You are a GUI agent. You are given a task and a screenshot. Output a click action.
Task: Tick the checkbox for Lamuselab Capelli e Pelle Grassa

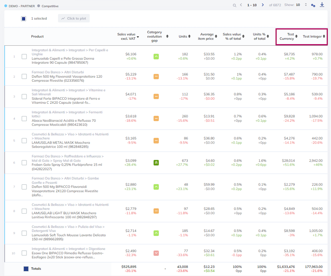[24, 57]
